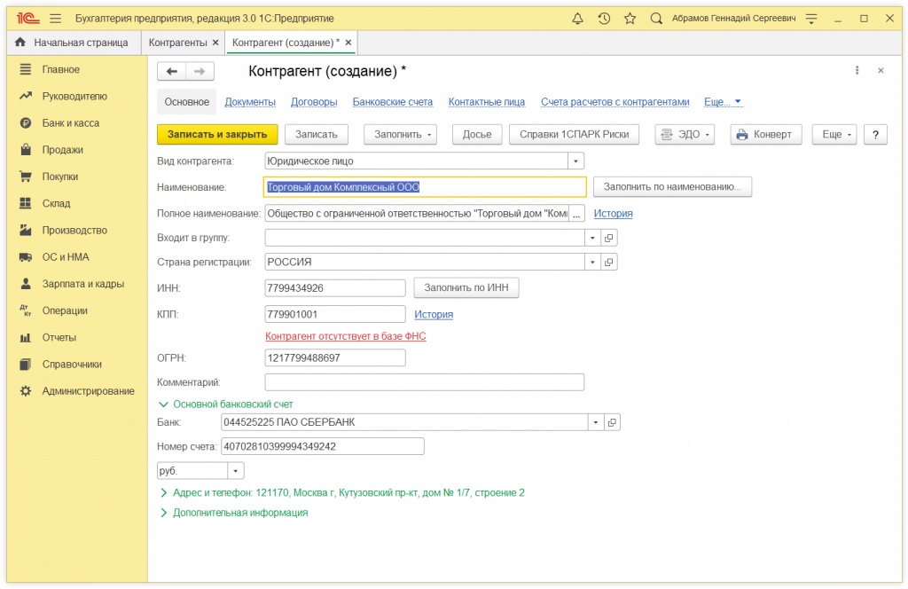
Task: Click the favorites star icon
Action: (630, 19)
